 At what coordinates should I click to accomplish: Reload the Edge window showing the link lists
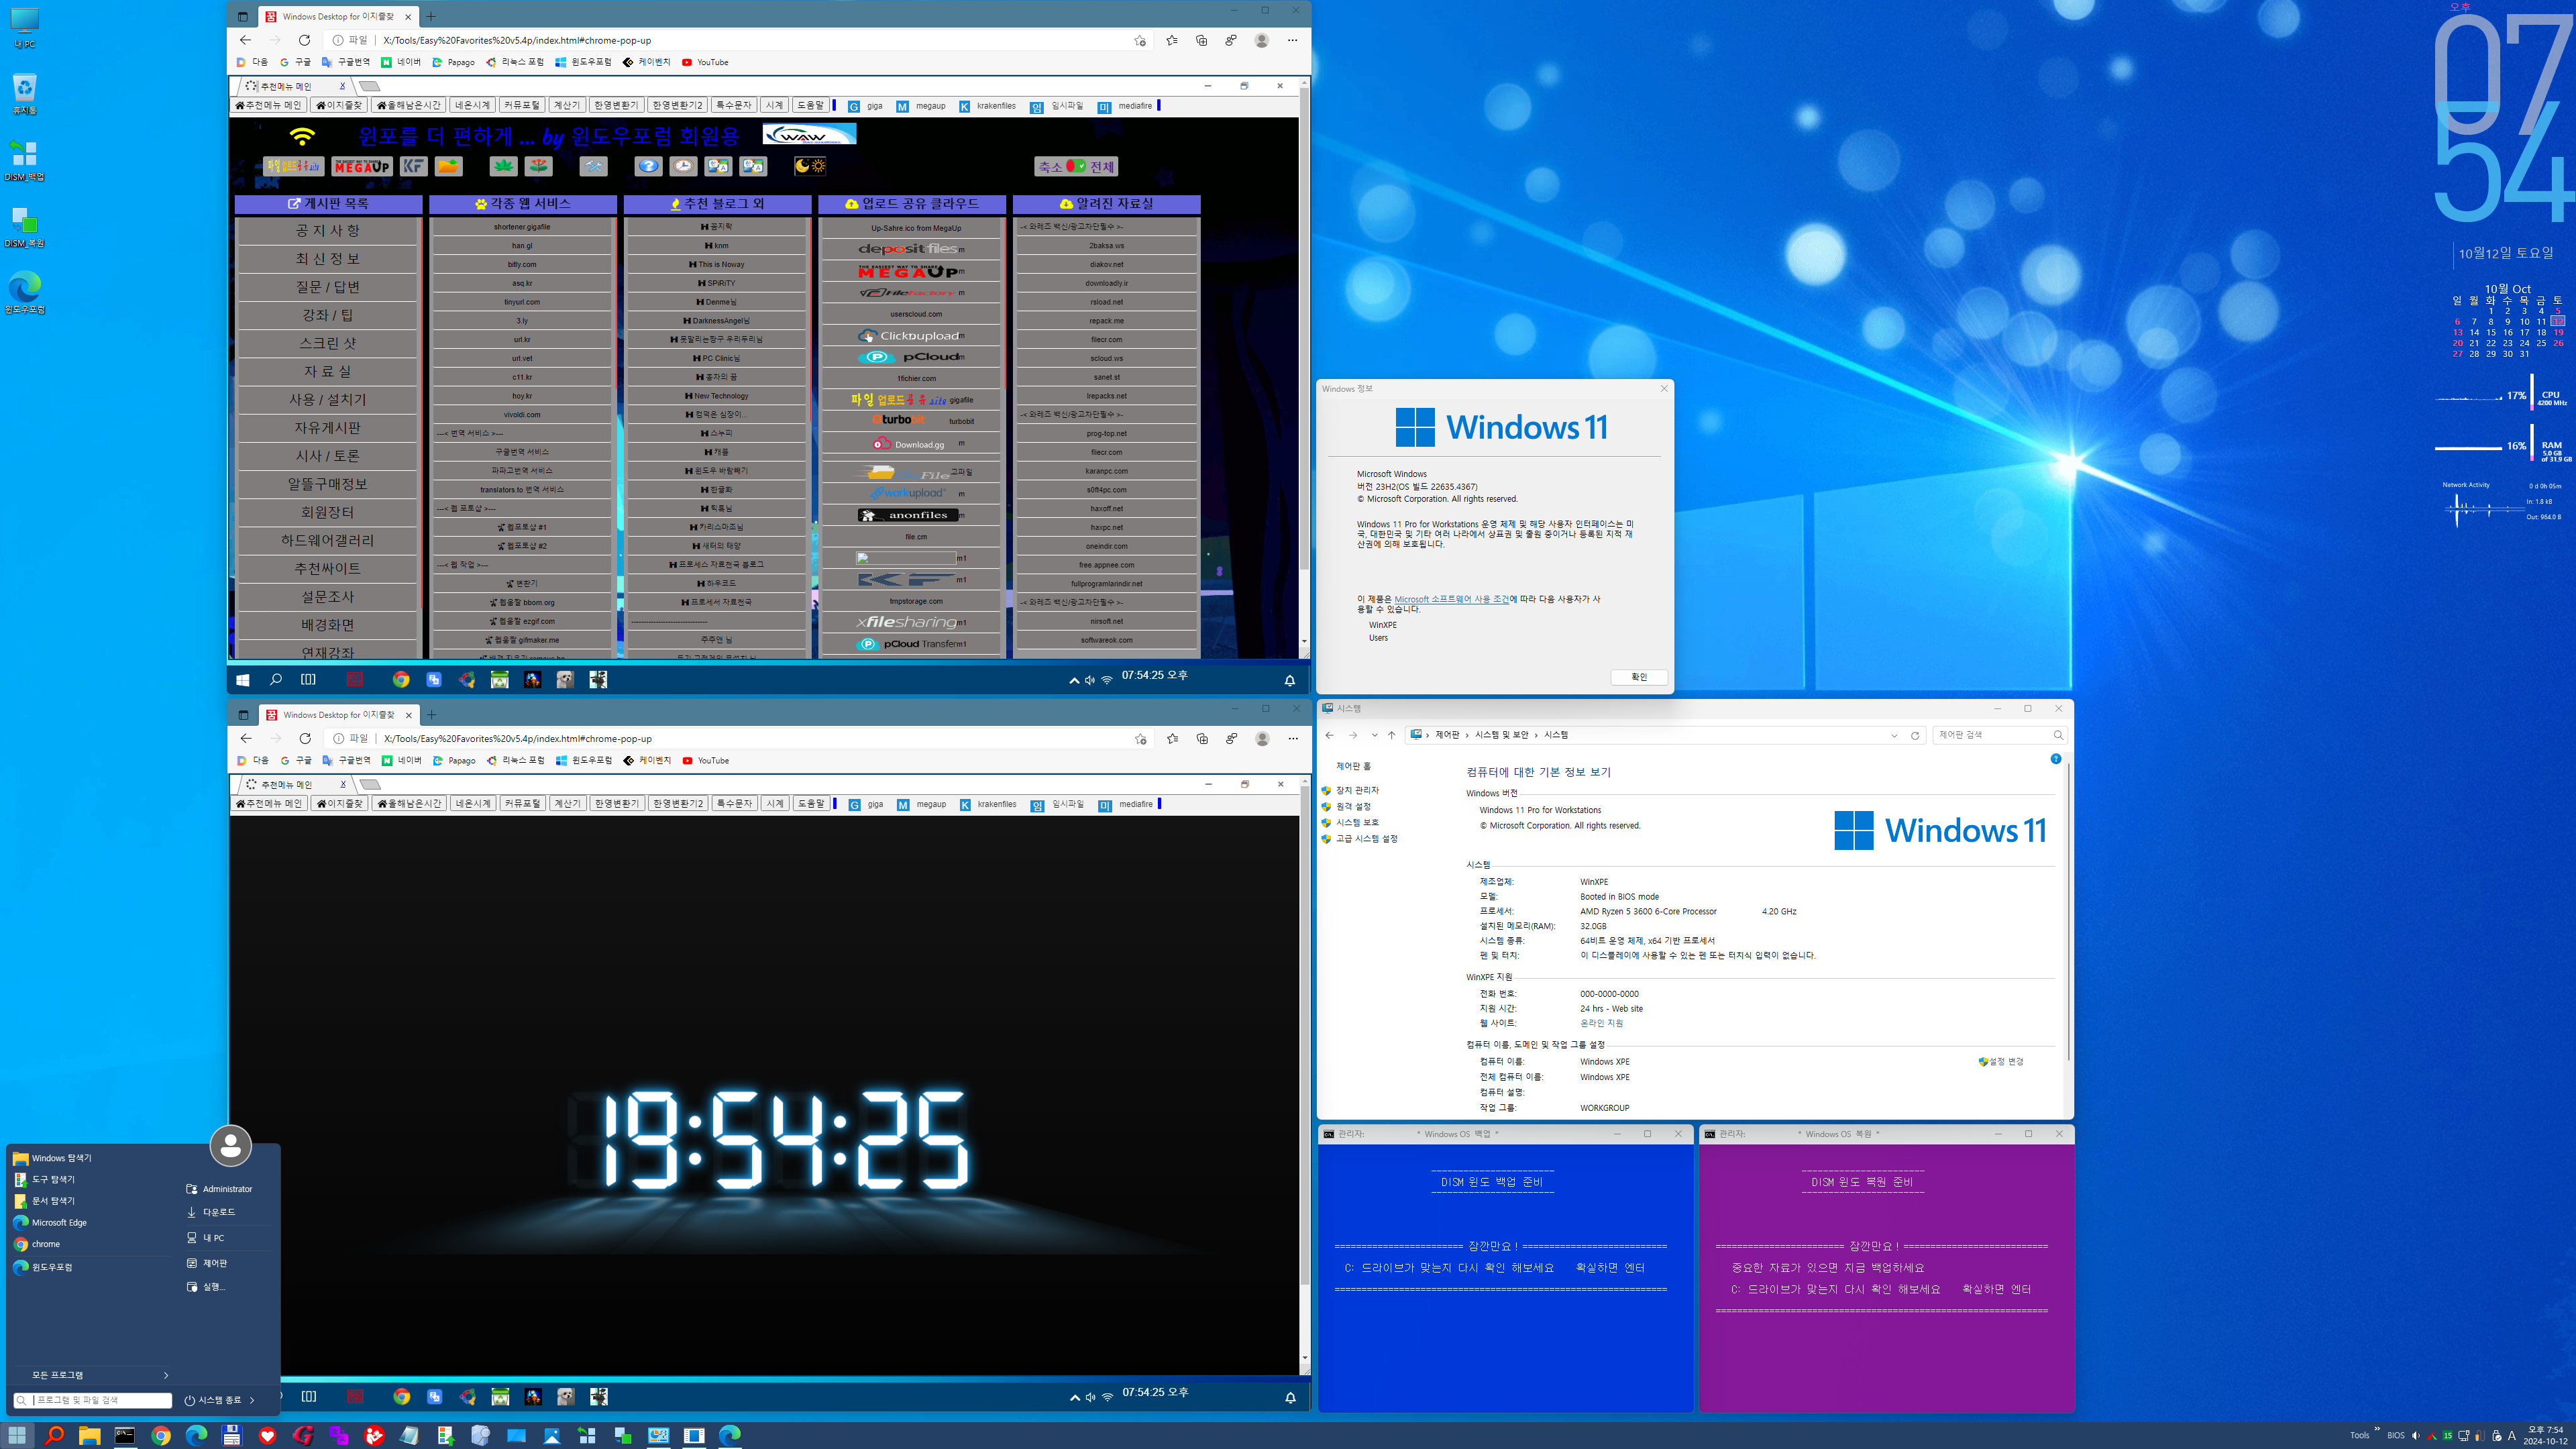pyautogui.click(x=304, y=40)
